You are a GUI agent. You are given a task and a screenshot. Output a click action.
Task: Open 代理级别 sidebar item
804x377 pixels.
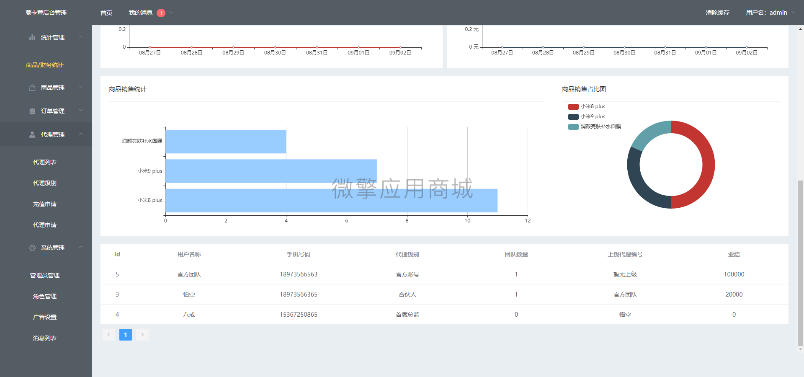pos(45,183)
